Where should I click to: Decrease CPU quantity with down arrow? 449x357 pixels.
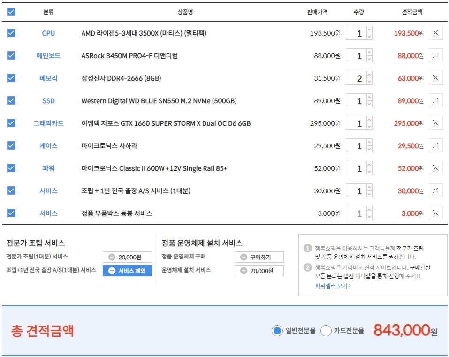point(369,37)
